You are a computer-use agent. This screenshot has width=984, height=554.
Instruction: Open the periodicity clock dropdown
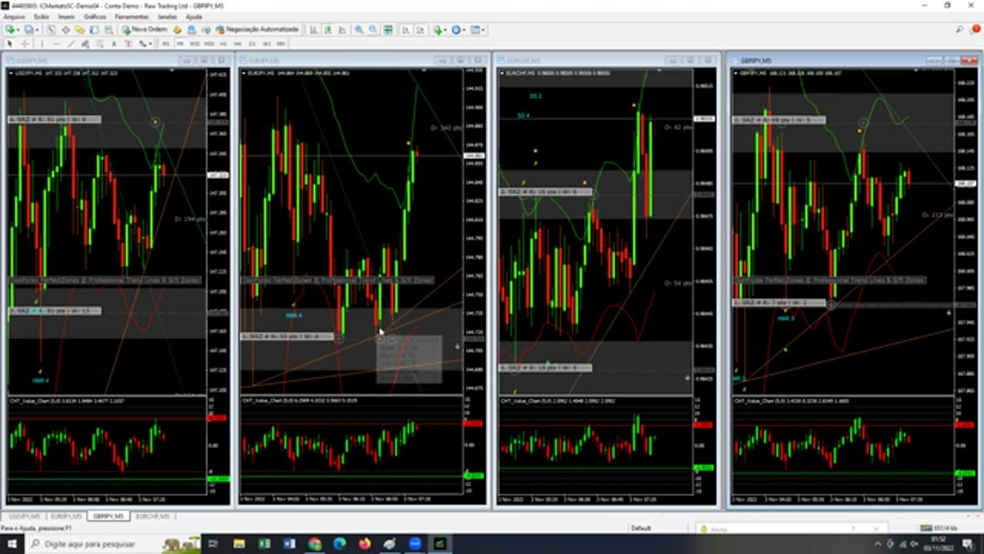click(x=458, y=29)
